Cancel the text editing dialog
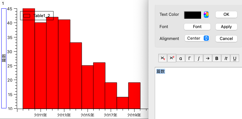Screen dimensions: 242x119 (226, 38)
